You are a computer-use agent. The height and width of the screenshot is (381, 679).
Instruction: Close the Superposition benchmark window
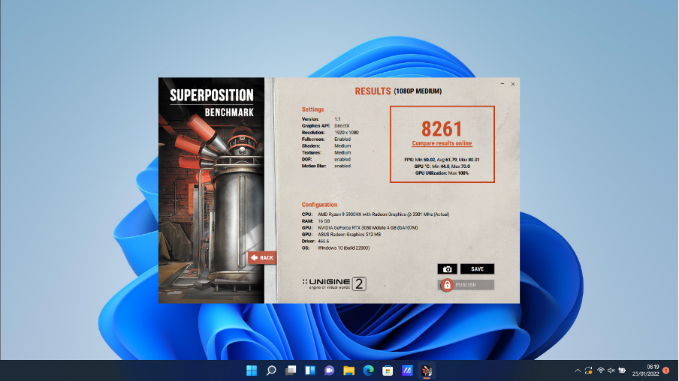point(513,84)
